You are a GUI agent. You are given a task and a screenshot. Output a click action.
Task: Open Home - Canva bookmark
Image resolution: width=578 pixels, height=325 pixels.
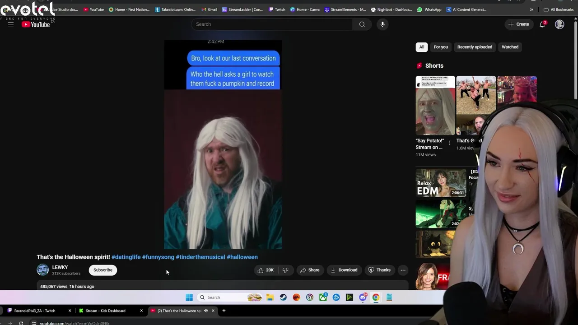click(305, 9)
